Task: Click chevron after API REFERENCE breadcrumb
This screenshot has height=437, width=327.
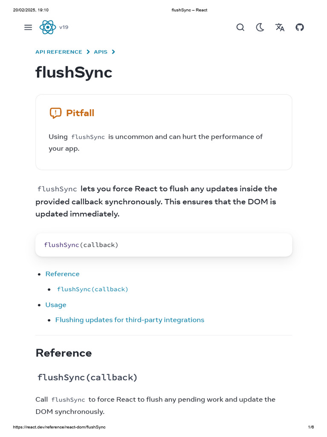Action: click(88, 52)
